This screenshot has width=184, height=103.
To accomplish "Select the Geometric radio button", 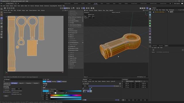I will [x=4, y=90].
